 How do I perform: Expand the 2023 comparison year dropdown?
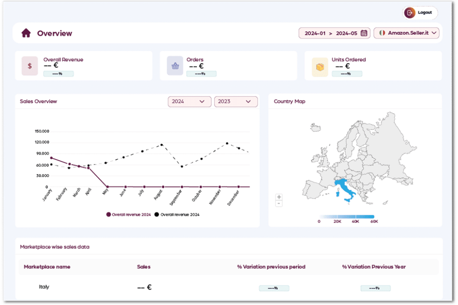(236, 102)
